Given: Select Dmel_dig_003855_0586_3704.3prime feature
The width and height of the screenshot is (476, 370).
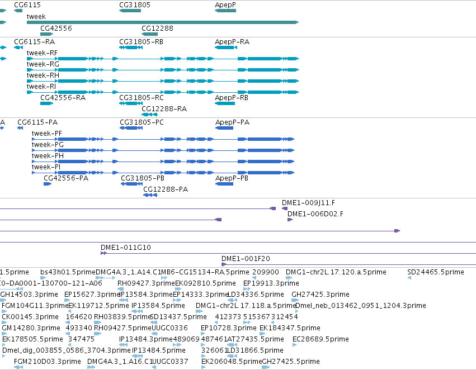Looking at the screenshot, I should tap(4, 356).
